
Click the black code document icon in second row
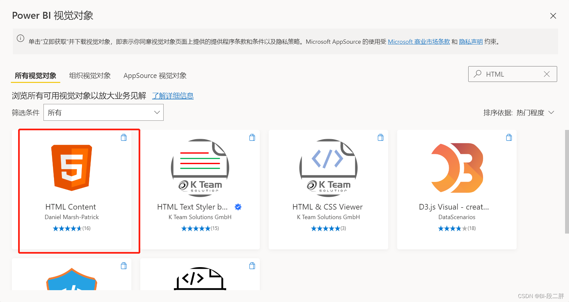pos(200,279)
